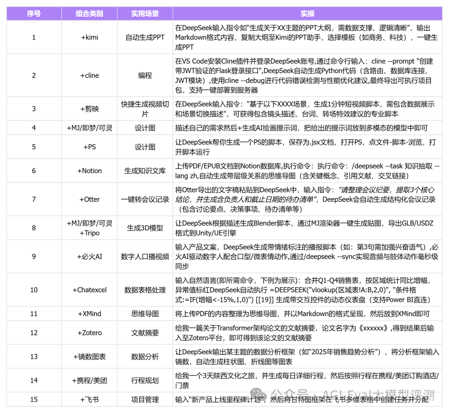Click the 数字人口播视频 cell
449x413 pixels.
(145, 256)
